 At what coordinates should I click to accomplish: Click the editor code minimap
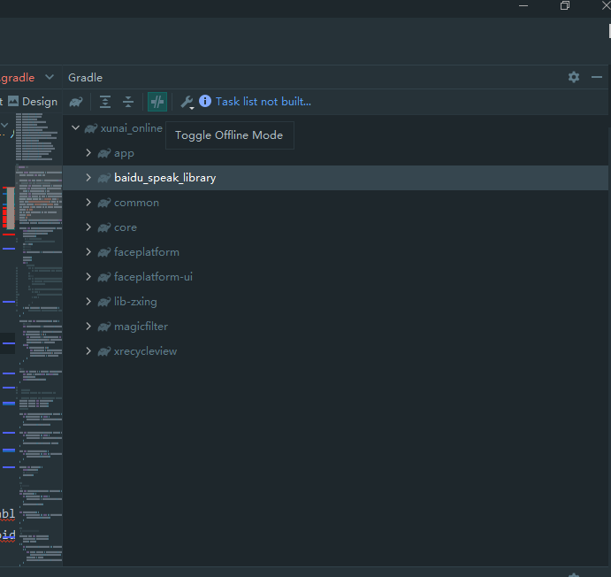[x=39, y=339]
